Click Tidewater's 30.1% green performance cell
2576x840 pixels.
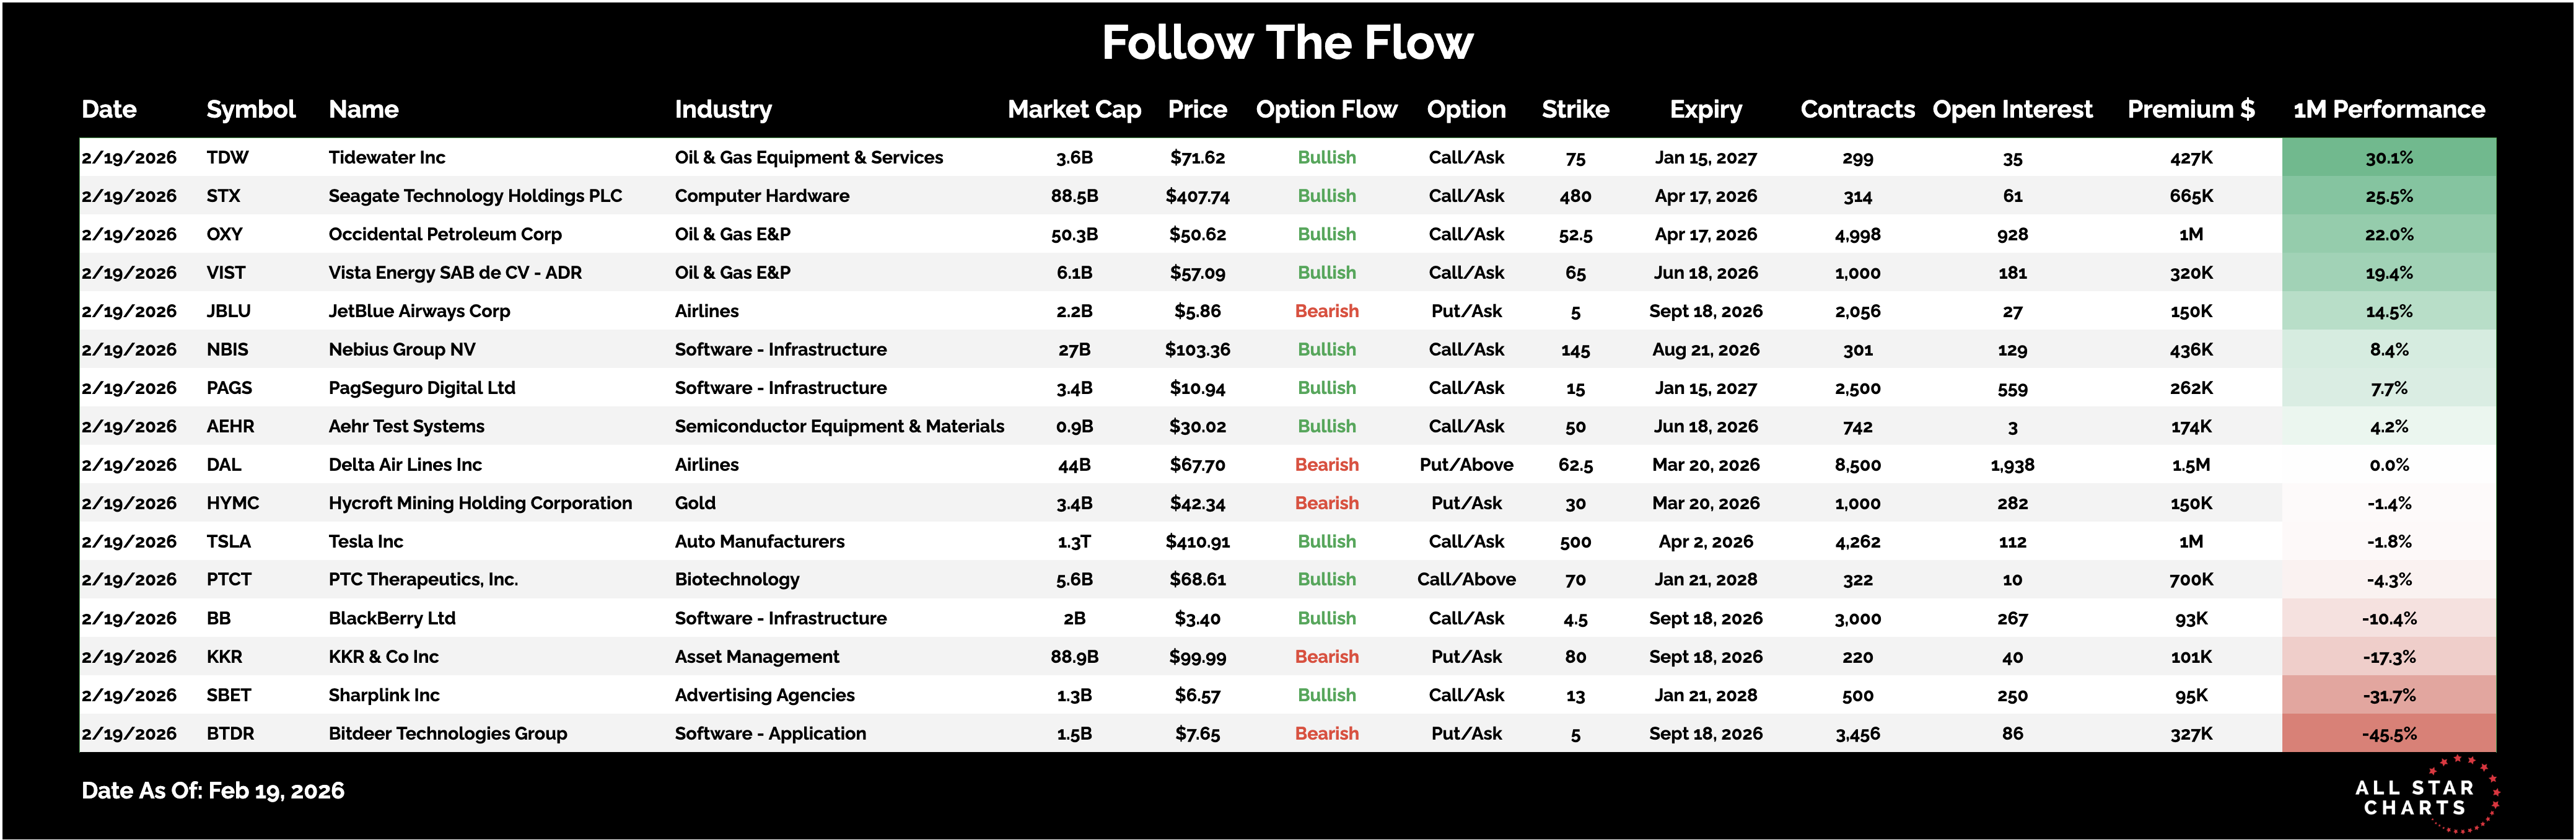coord(2388,158)
